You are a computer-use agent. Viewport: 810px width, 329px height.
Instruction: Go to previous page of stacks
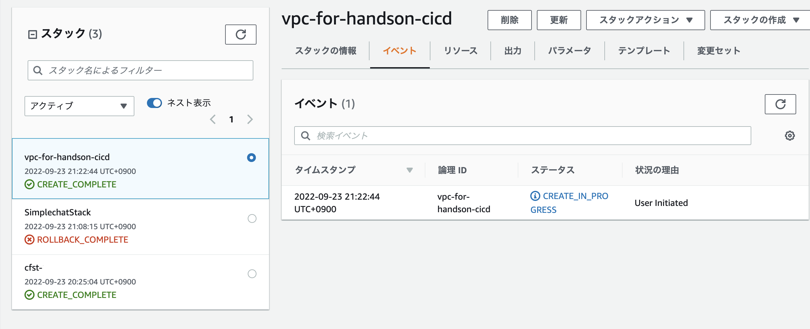coord(213,119)
